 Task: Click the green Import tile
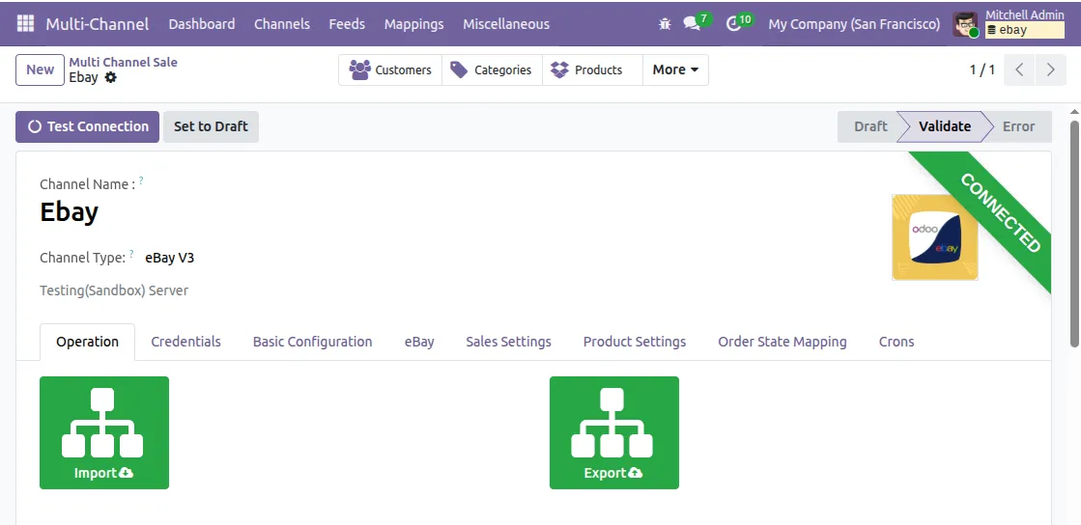104,432
